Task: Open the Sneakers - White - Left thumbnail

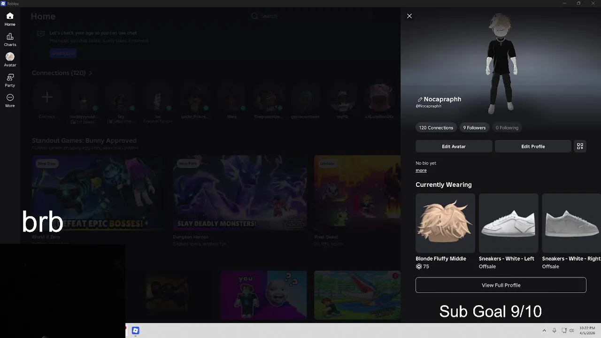Action: click(x=509, y=223)
